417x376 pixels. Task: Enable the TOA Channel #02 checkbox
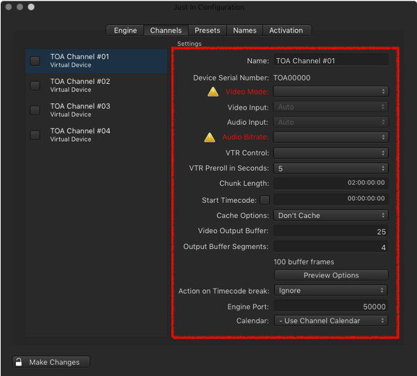click(35, 85)
